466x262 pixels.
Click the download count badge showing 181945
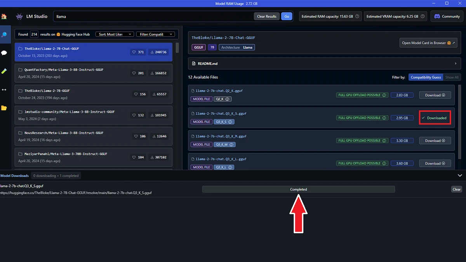click(x=159, y=115)
